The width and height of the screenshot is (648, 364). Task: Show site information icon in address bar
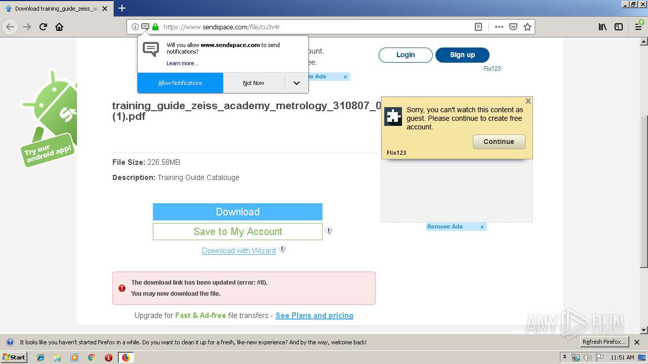[135, 27]
